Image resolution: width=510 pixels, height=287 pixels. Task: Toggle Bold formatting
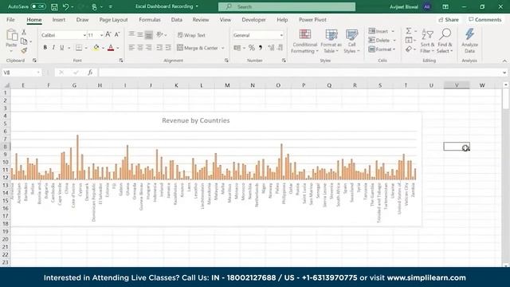tap(45, 48)
